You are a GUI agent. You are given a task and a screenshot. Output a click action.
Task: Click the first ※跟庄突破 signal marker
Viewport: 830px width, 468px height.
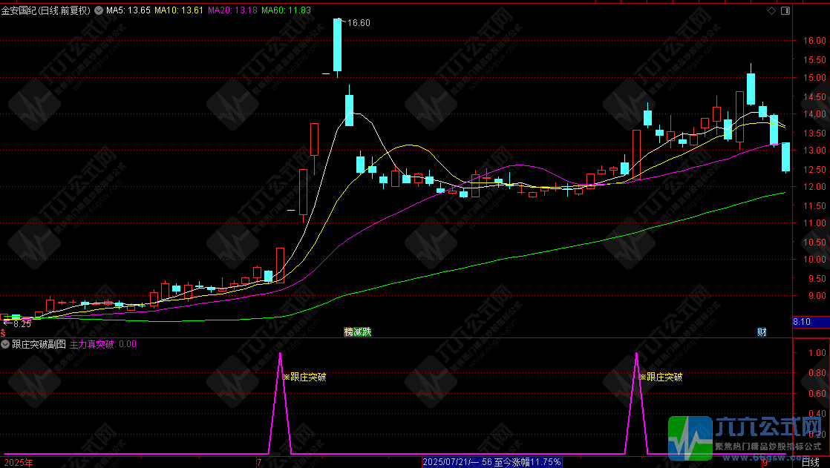304,377
